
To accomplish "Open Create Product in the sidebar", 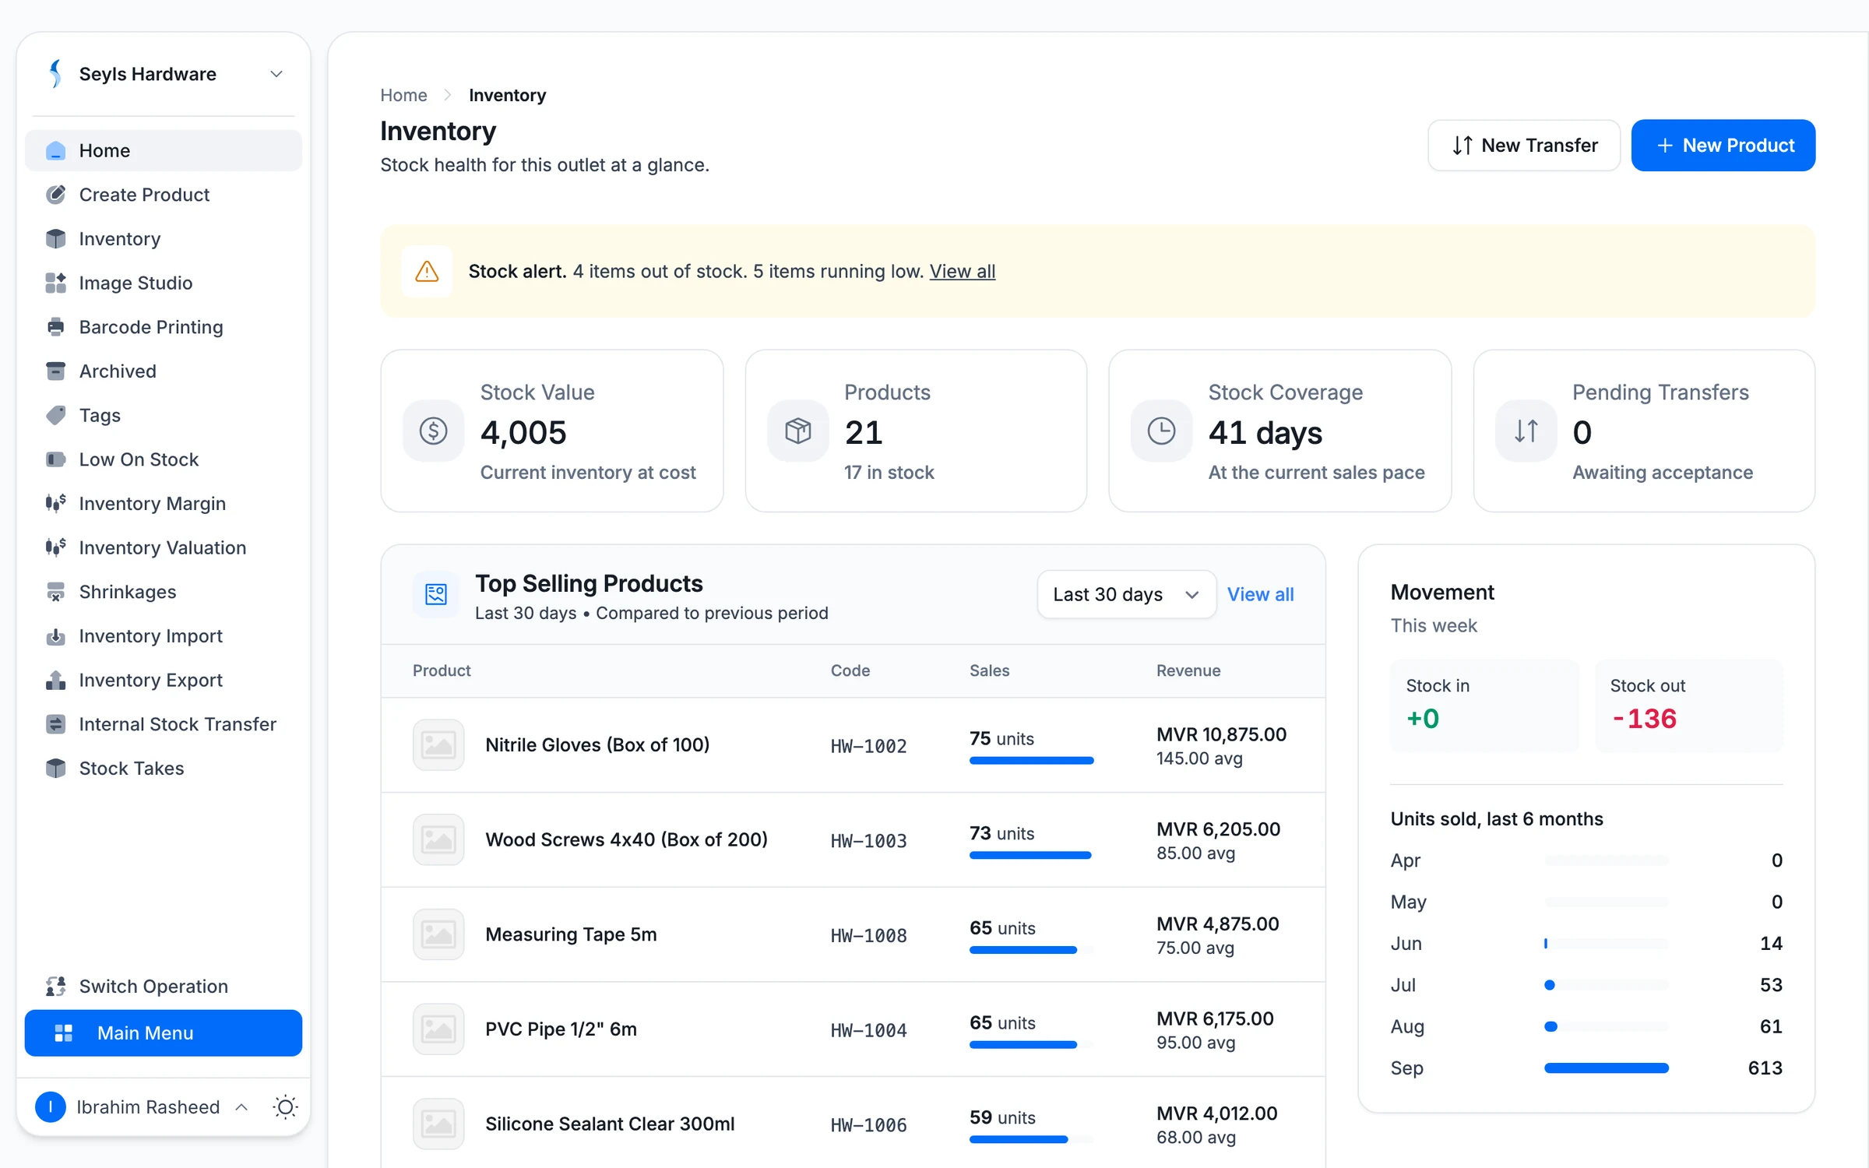I will [x=164, y=195].
